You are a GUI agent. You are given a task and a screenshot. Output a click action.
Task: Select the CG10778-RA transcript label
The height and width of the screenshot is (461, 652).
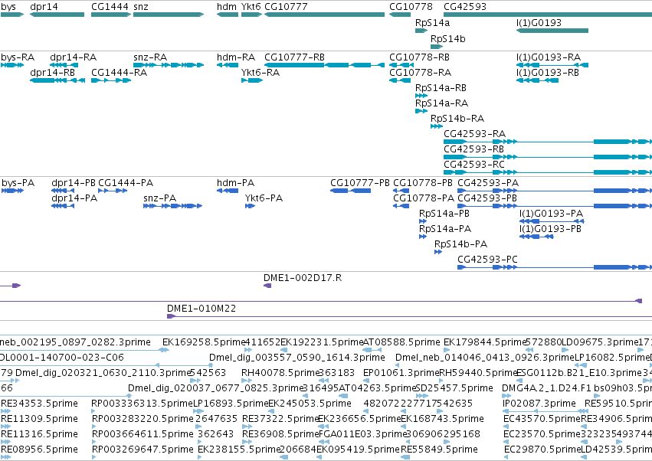pyautogui.click(x=421, y=73)
